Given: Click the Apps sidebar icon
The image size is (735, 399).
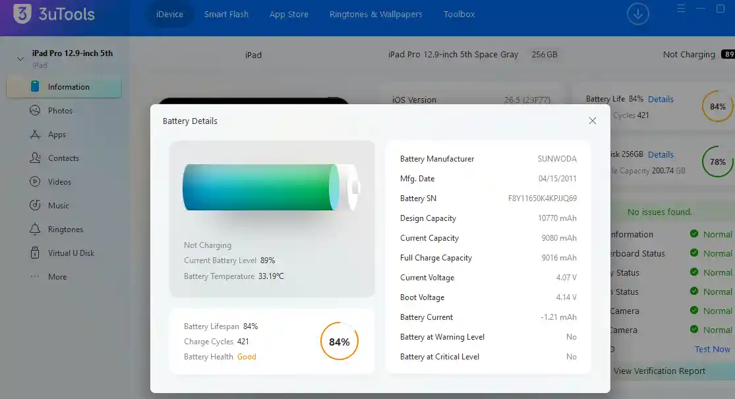Looking at the screenshot, I should click(x=35, y=134).
